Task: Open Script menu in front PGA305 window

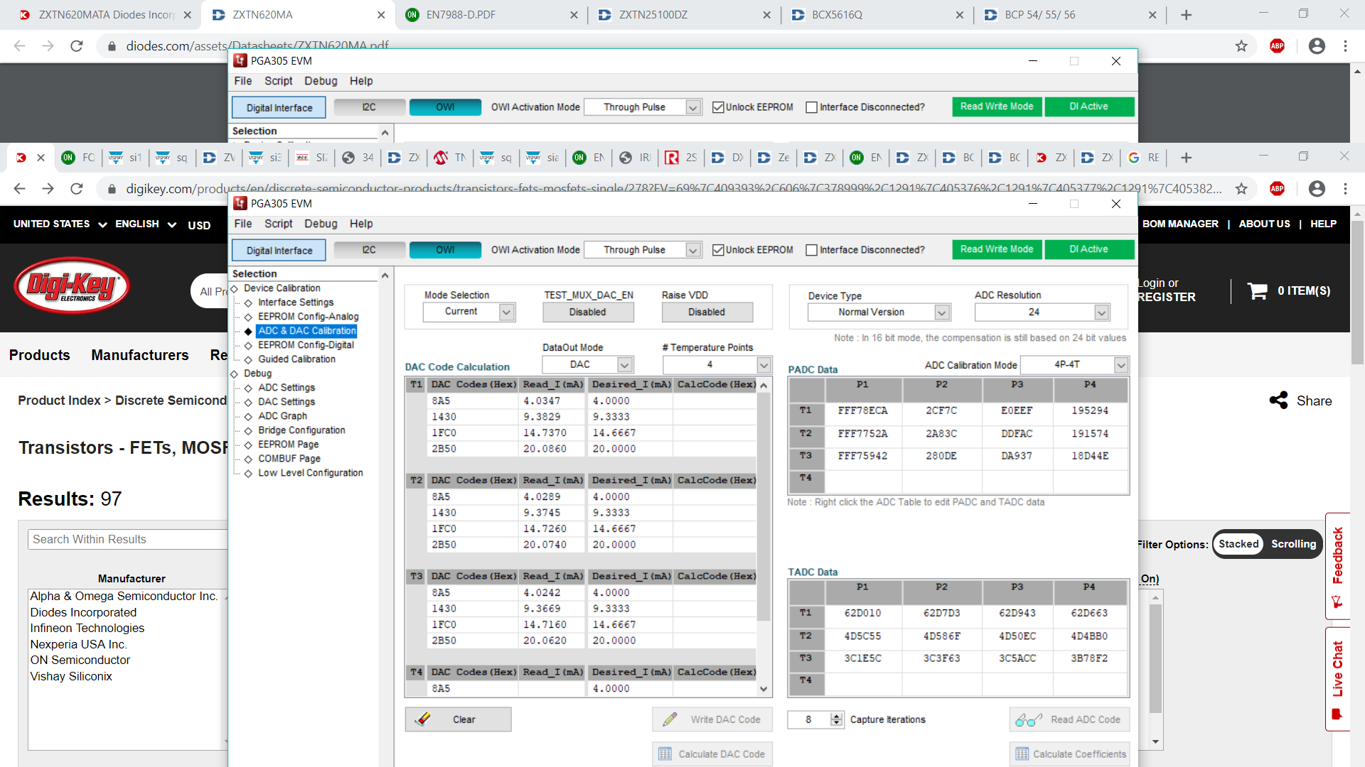Action: 278,224
